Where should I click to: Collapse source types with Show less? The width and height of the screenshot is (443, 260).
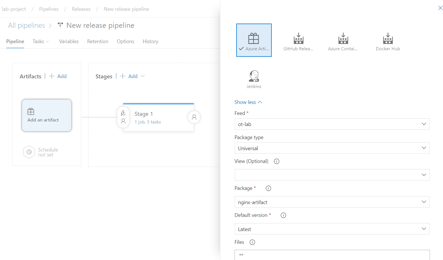click(x=248, y=102)
